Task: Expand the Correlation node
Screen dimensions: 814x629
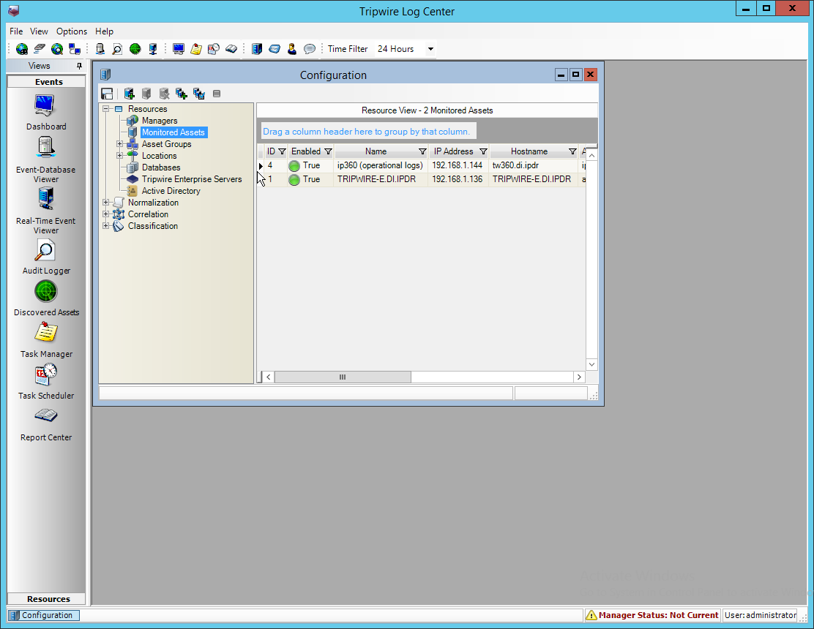Action: (x=106, y=214)
